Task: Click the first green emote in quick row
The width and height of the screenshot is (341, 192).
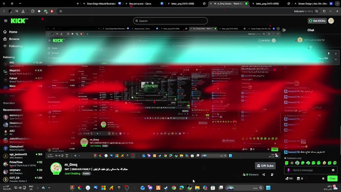Action: (287, 163)
